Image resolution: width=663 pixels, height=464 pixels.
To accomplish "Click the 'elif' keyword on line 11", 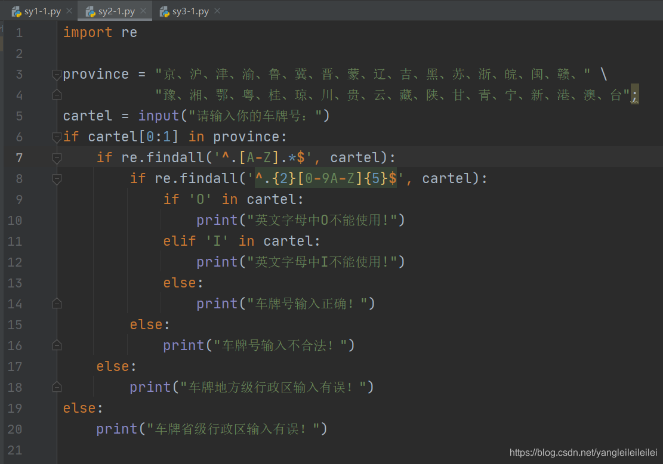I will [180, 241].
